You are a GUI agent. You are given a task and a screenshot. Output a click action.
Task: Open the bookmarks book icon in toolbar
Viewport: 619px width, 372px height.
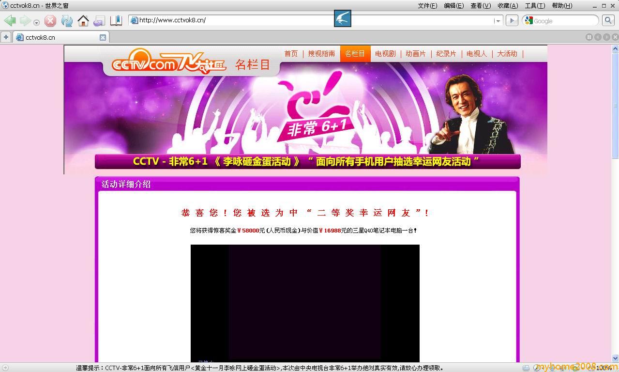point(116,20)
